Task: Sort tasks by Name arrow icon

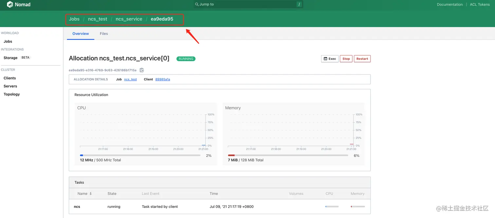Action: coord(91,193)
